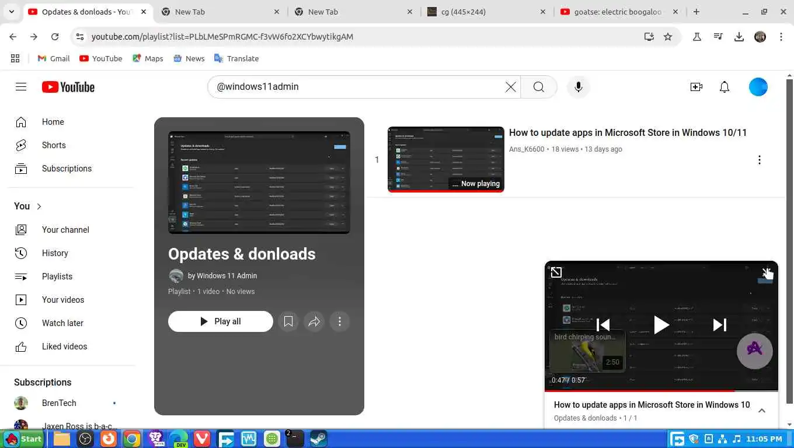
Task: Open Chrome downloads icon
Action: click(x=739, y=37)
